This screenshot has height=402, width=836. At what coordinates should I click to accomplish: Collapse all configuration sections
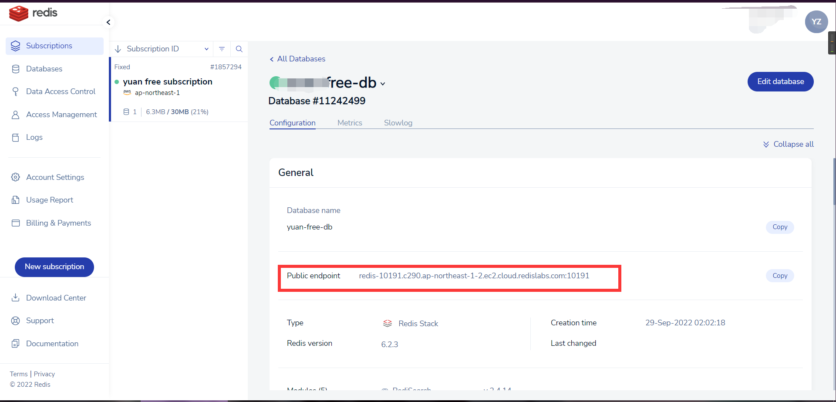coord(788,144)
